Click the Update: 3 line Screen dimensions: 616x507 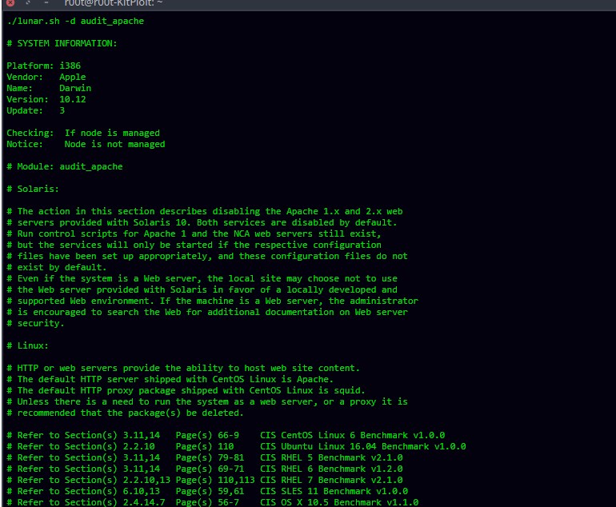(35, 110)
